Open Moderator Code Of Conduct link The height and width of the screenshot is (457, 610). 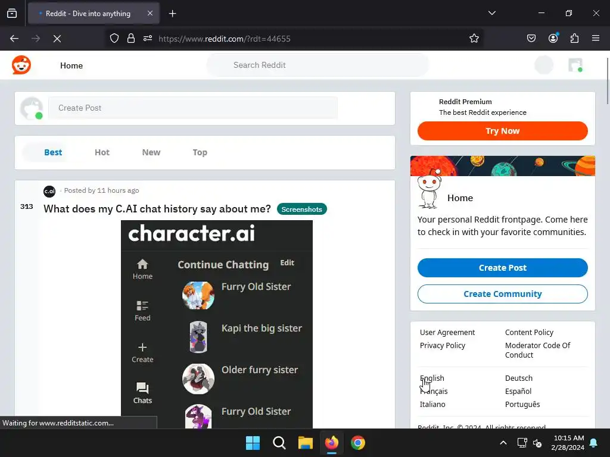tap(538, 350)
